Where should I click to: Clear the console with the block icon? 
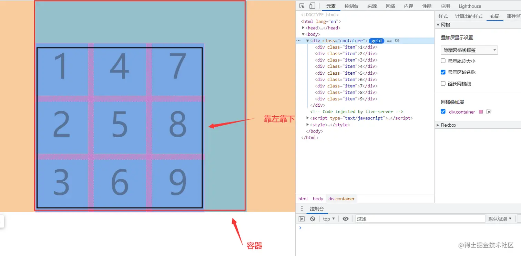[313, 219]
